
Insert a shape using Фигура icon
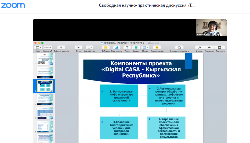pyautogui.click(x=136, y=47)
